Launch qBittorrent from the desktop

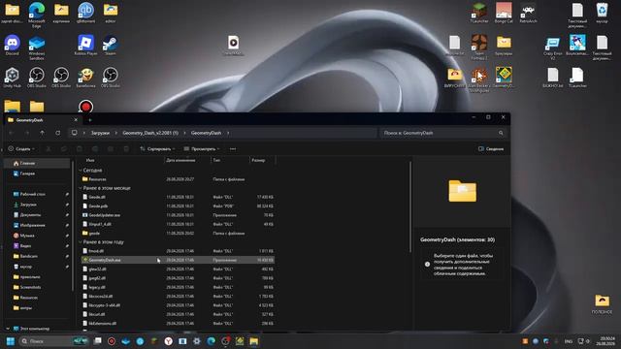tap(86, 13)
